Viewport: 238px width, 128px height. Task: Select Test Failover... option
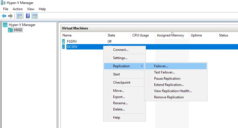(x=165, y=72)
